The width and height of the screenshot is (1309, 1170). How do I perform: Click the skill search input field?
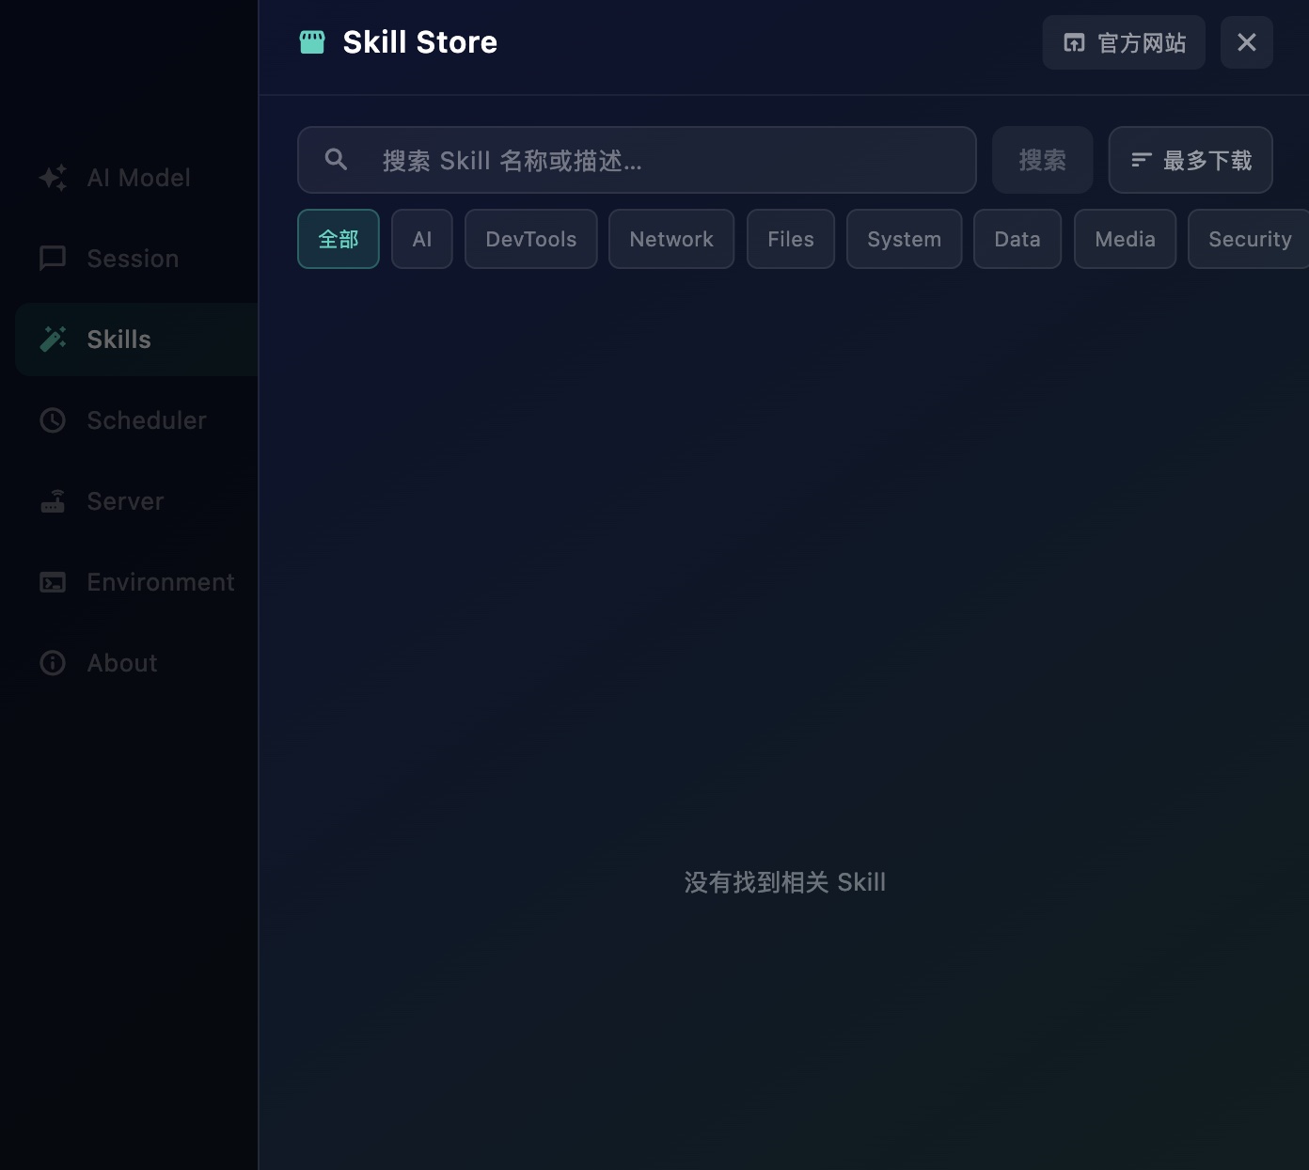tap(637, 160)
